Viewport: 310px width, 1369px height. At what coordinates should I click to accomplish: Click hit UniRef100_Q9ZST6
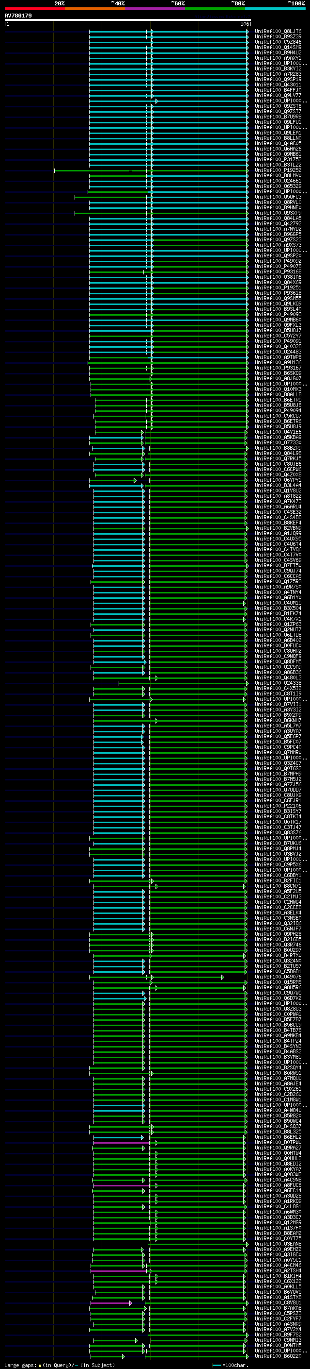[x=278, y=106]
